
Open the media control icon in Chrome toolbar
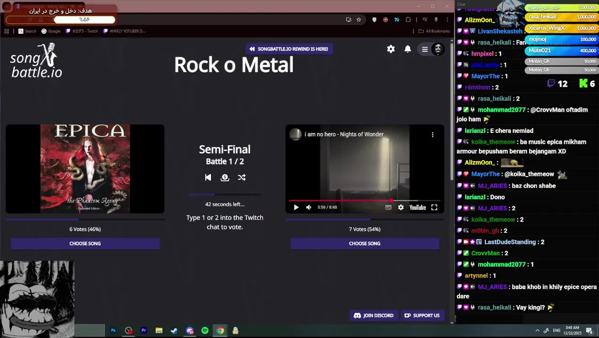tap(425, 20)
